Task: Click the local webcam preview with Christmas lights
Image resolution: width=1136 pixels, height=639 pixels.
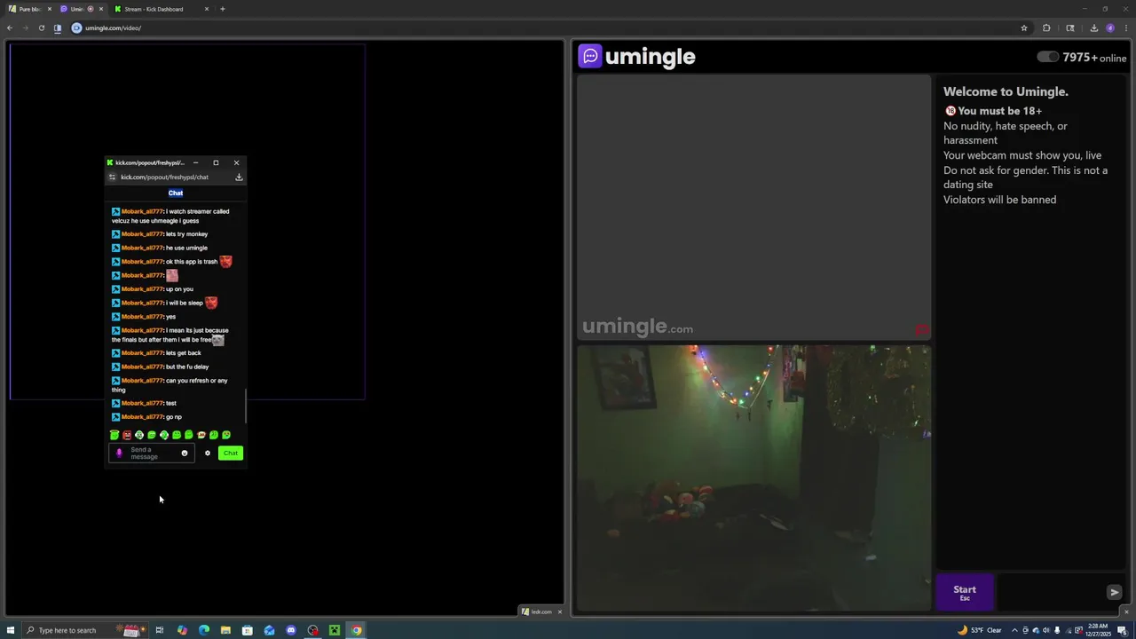Action: tap(753, 478)
